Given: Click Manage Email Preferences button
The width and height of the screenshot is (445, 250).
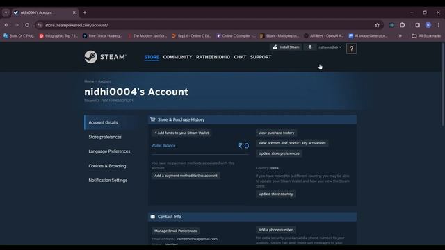Looking at the screenshot, I should [175, 231].
